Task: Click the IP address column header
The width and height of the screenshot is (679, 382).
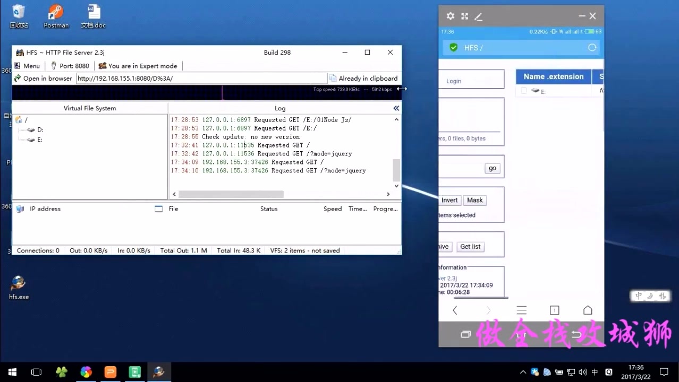Action: [45, 209]
